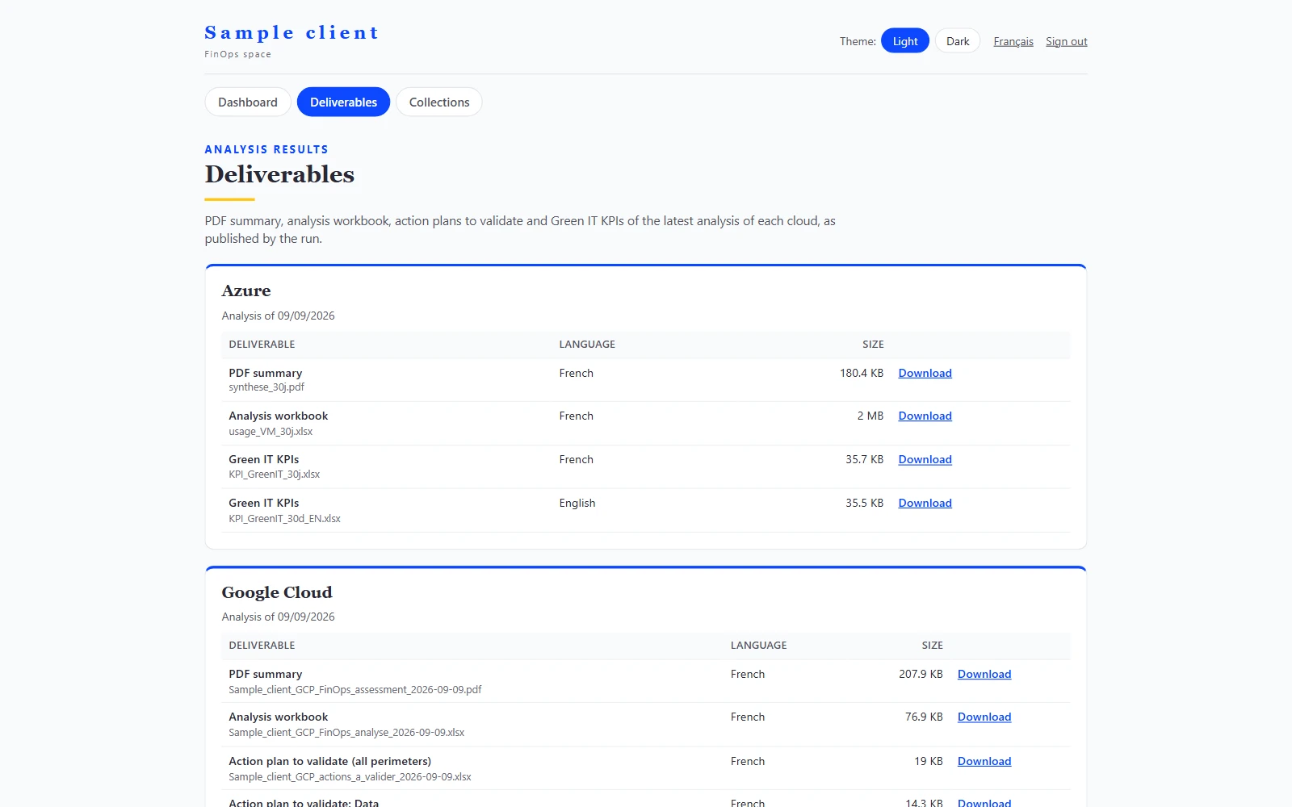Download Azure PDF summary synthese_30j.pdf
Viewport: 1292px width, 807px height.
[x=925, y=373]
